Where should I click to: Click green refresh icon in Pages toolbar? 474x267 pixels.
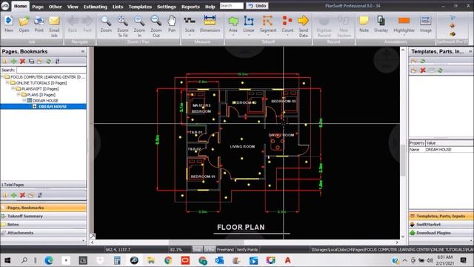48,62
